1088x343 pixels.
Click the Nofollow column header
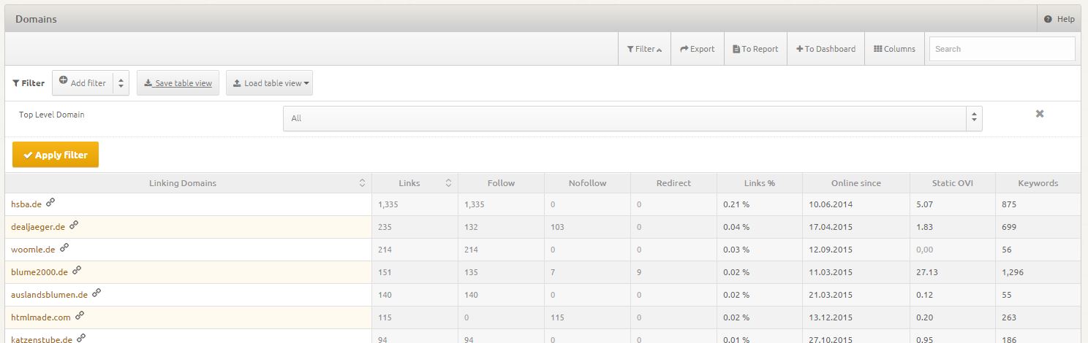[587, 183]
